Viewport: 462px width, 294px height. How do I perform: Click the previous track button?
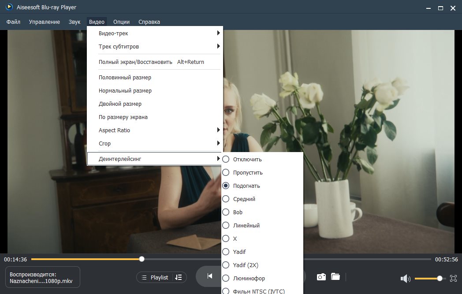[210, 276]
